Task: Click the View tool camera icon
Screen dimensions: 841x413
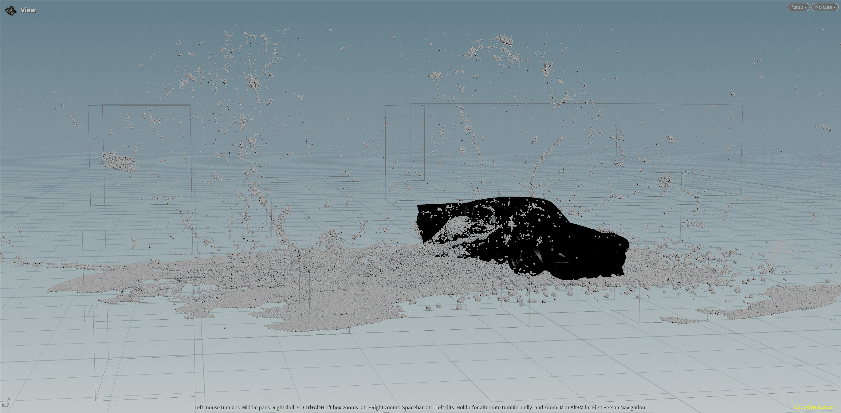Action: (x=11, y=10)
